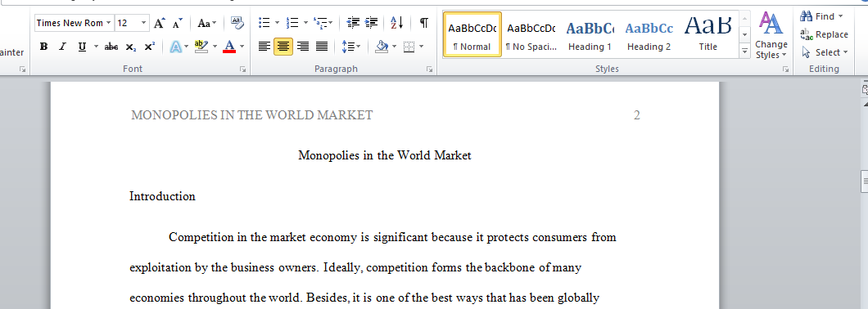Open the font name dropdown

click(108, 23)
